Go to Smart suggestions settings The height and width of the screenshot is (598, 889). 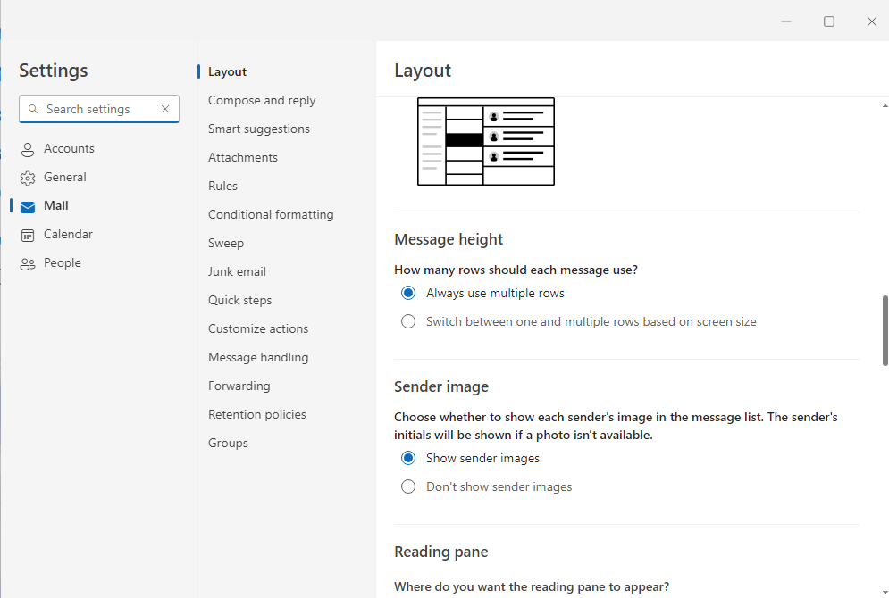259,129
